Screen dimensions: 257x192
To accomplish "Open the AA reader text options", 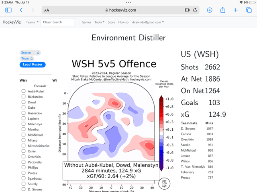I will [x=47, y=10].
